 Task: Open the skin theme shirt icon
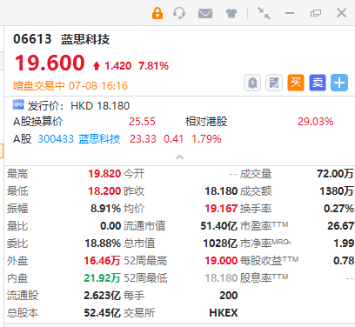231,13
